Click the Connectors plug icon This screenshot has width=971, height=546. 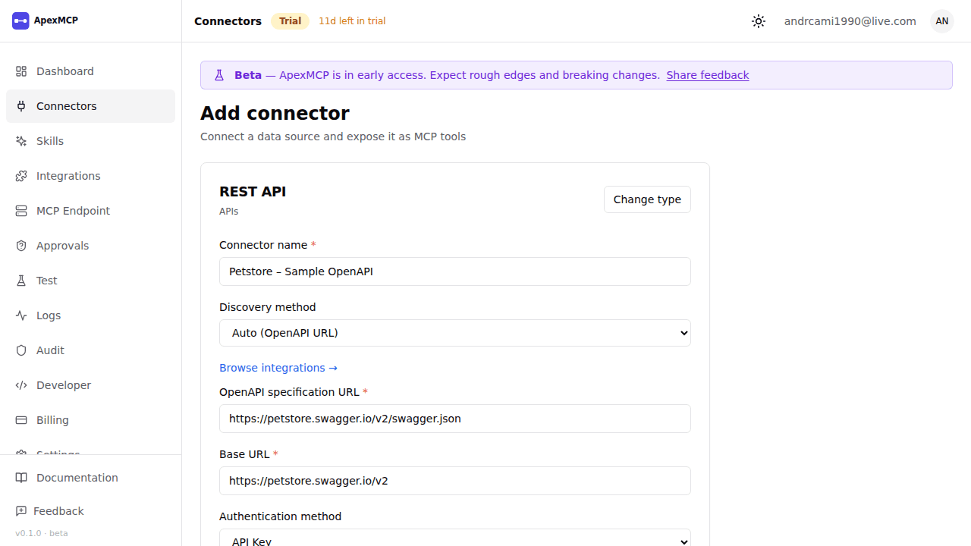click(x=21, y=106)
